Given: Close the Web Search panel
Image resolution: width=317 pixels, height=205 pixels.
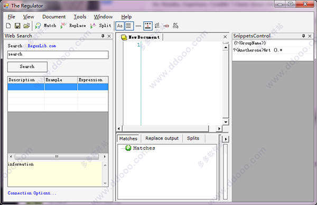Looking at the screenshot, I should tap(109, 36).
